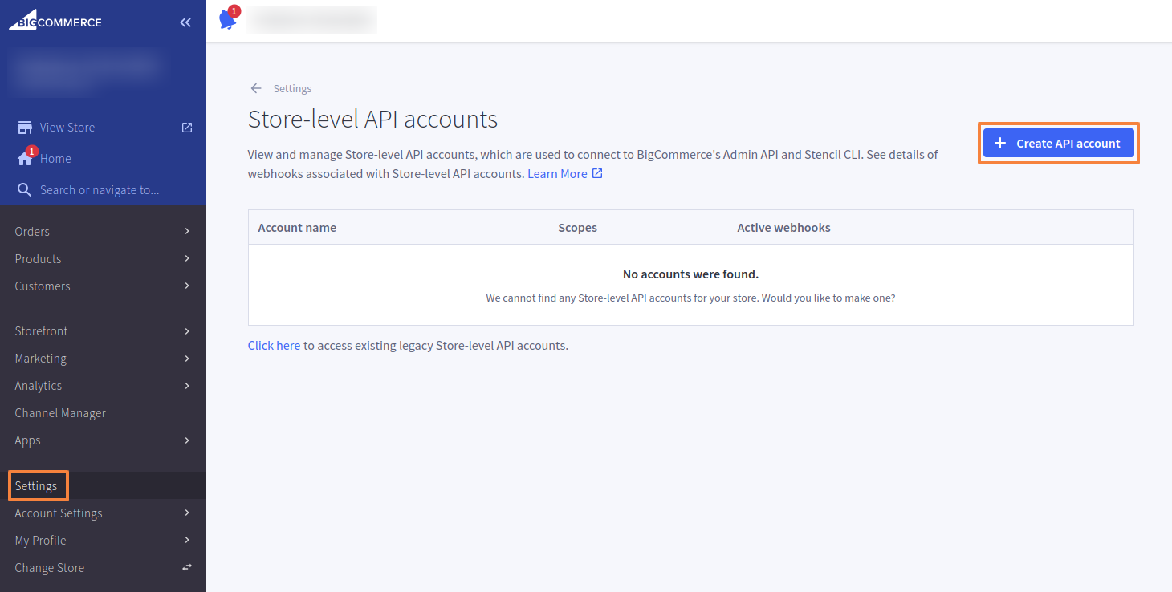Select Settings in the sidebar

click(36, 486)
